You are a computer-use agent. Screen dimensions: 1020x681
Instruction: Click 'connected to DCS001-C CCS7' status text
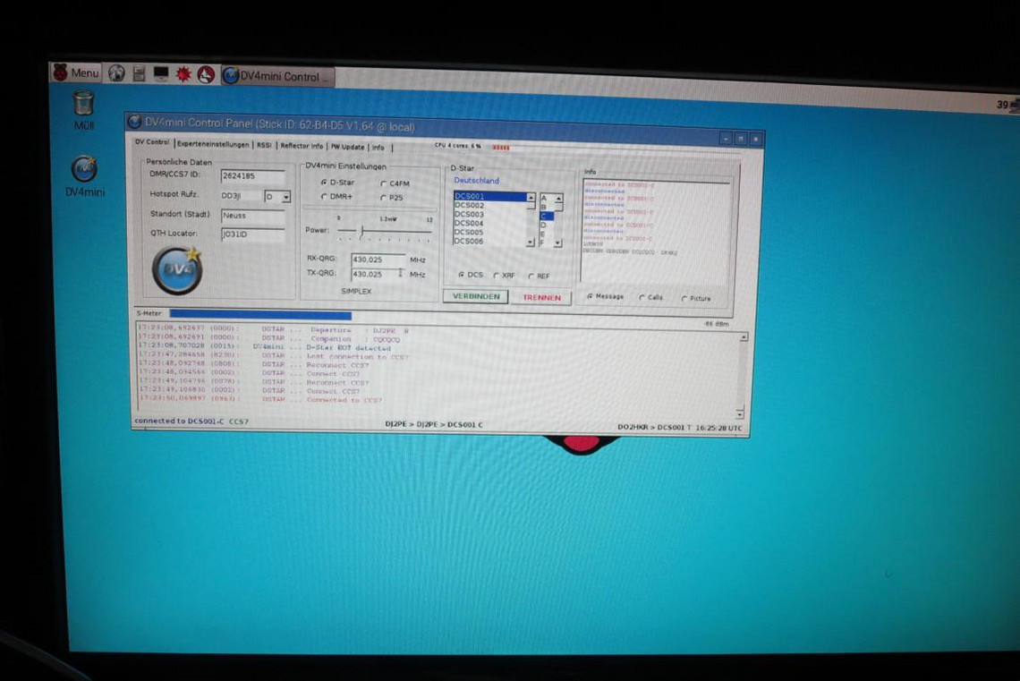pos(191,421)
